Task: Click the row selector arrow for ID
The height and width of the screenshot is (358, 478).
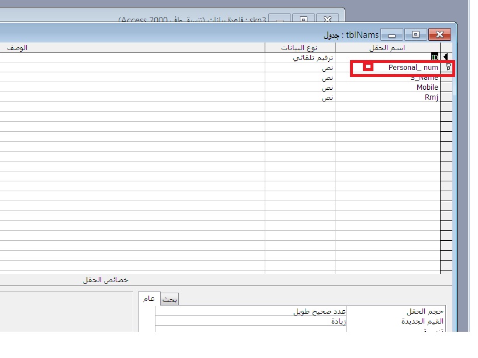Action: [446, 57]
